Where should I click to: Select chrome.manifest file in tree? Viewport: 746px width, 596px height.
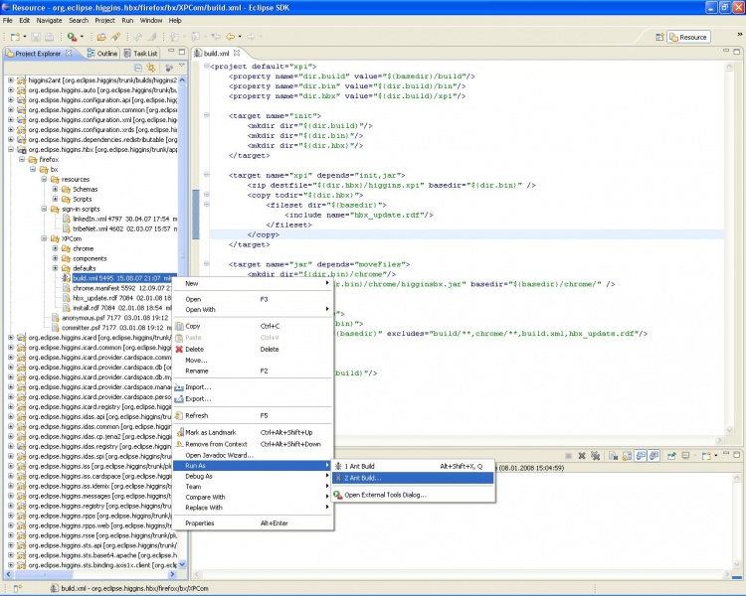tap(116, 288)
